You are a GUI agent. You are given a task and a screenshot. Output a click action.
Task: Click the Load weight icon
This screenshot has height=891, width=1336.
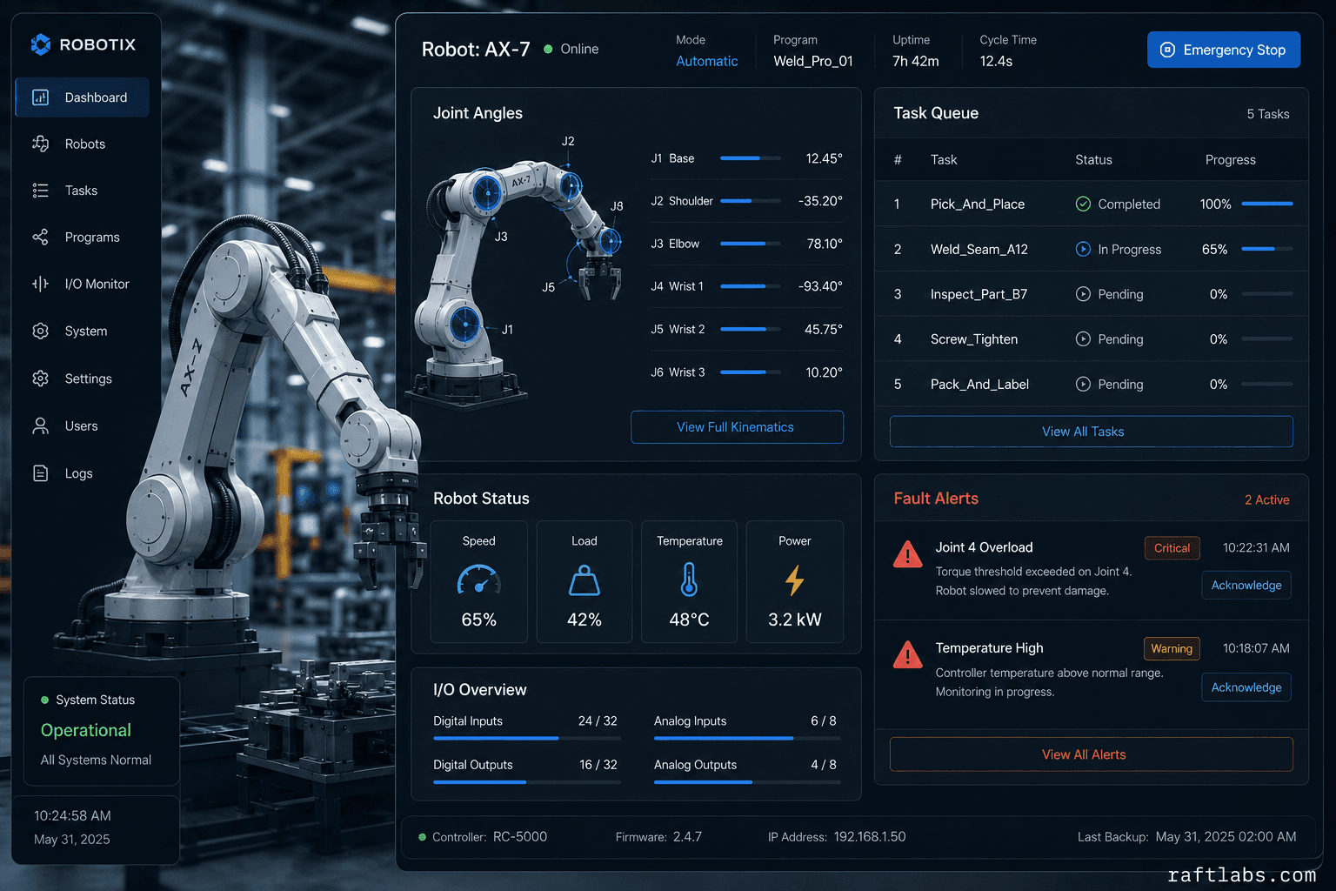tap(584, 580)
